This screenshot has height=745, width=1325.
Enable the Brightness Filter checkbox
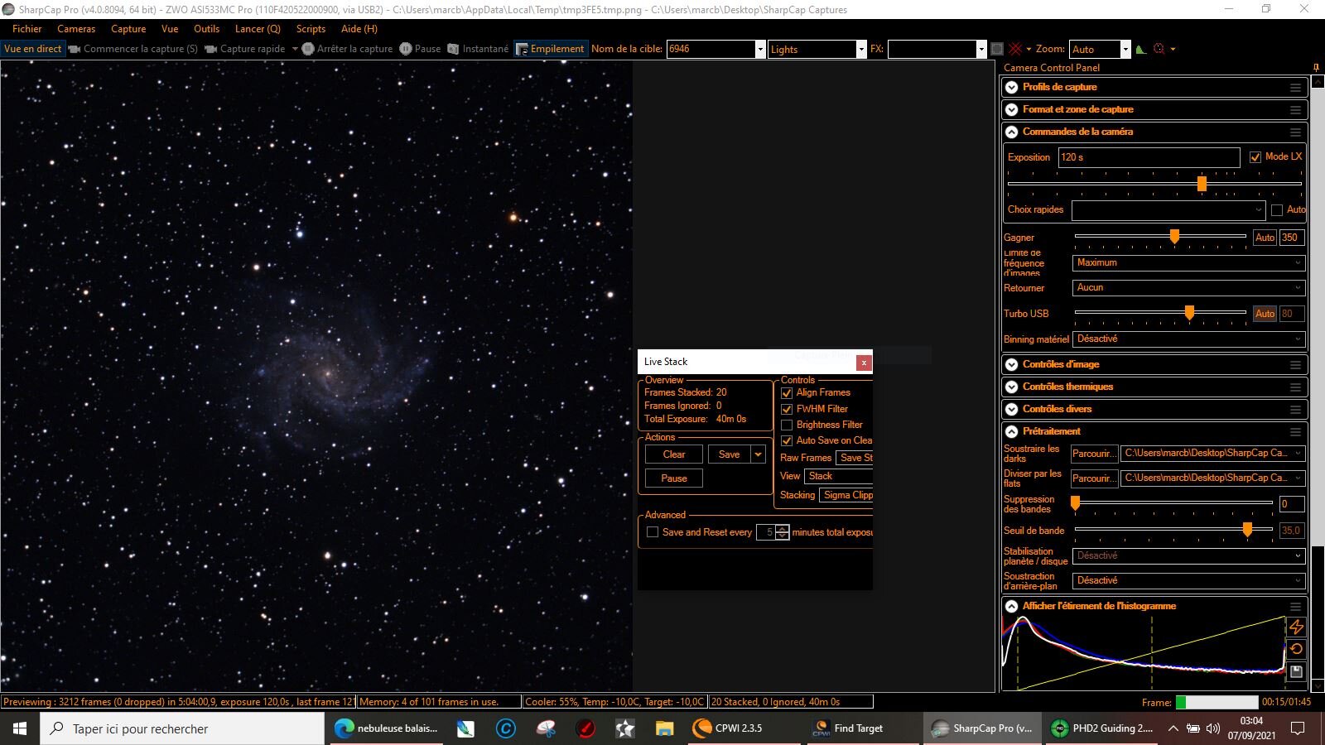(787, 425)
